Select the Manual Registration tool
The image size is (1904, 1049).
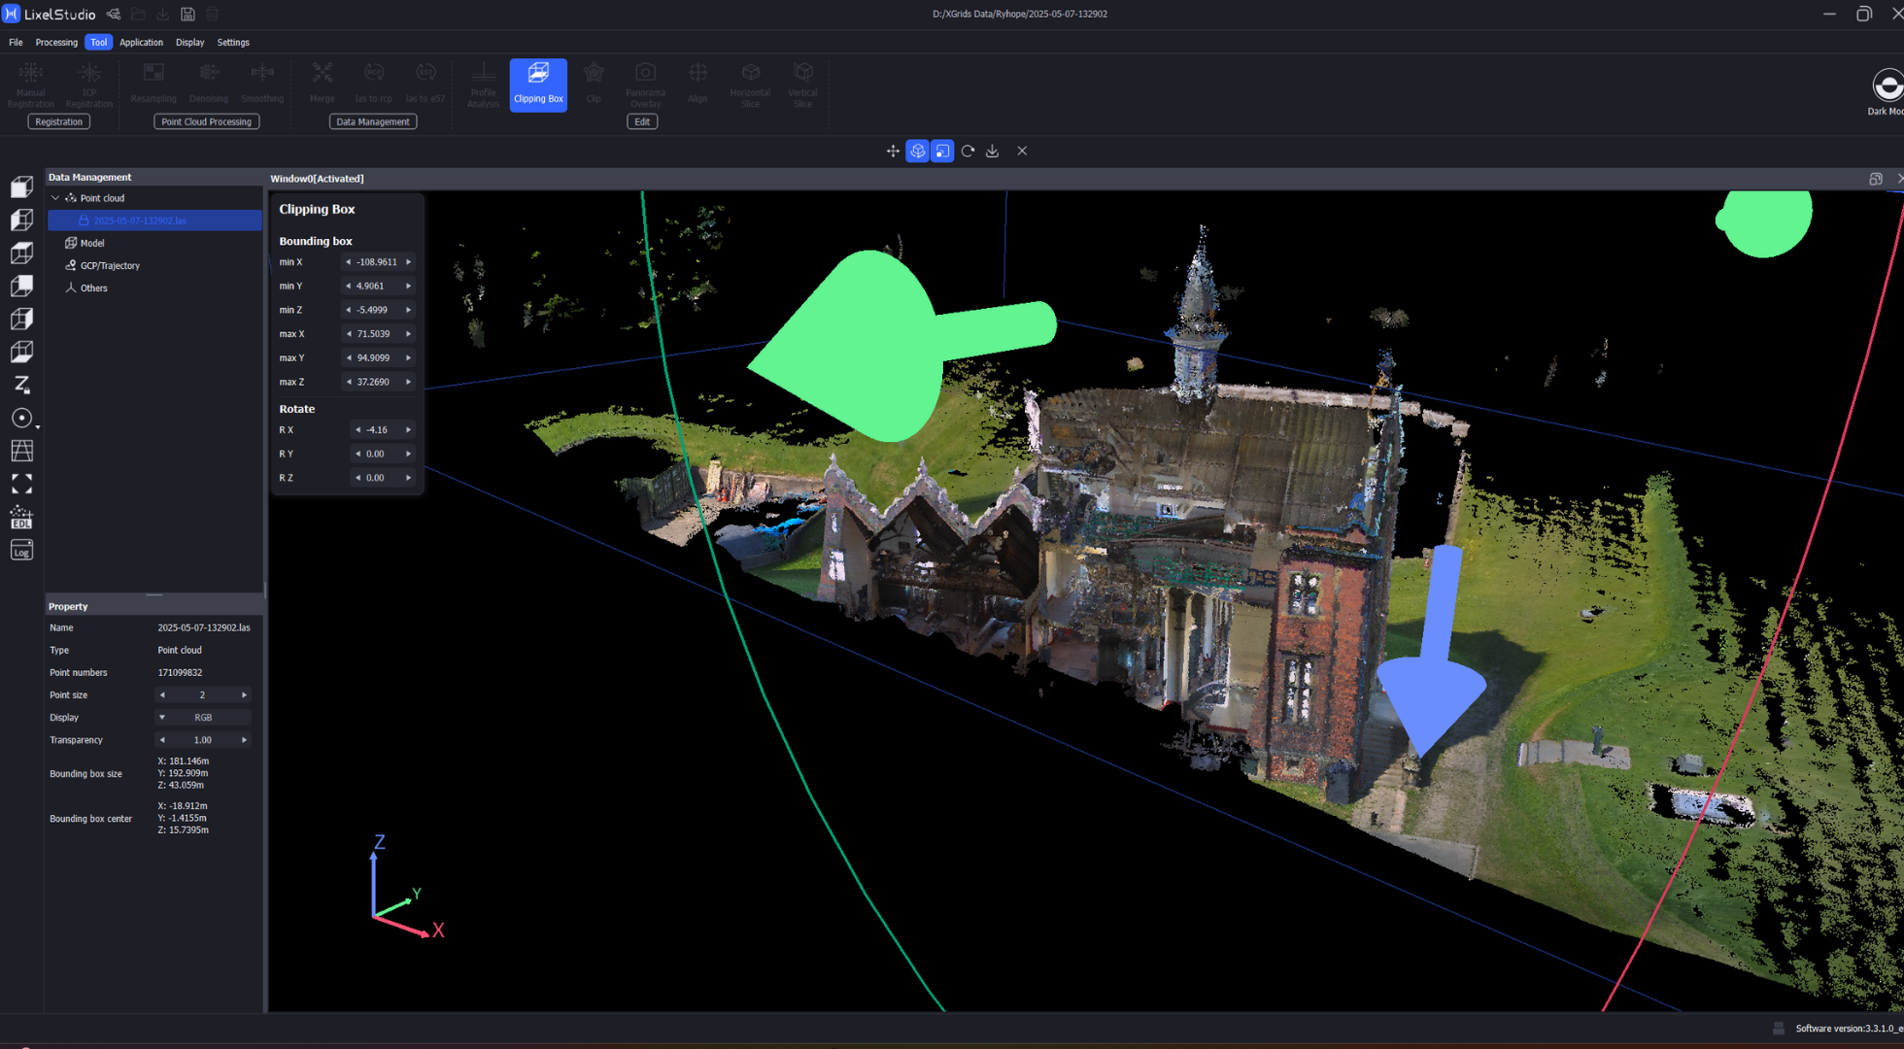tap(30, 84)
